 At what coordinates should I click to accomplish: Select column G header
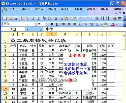[x=65, y=34]
